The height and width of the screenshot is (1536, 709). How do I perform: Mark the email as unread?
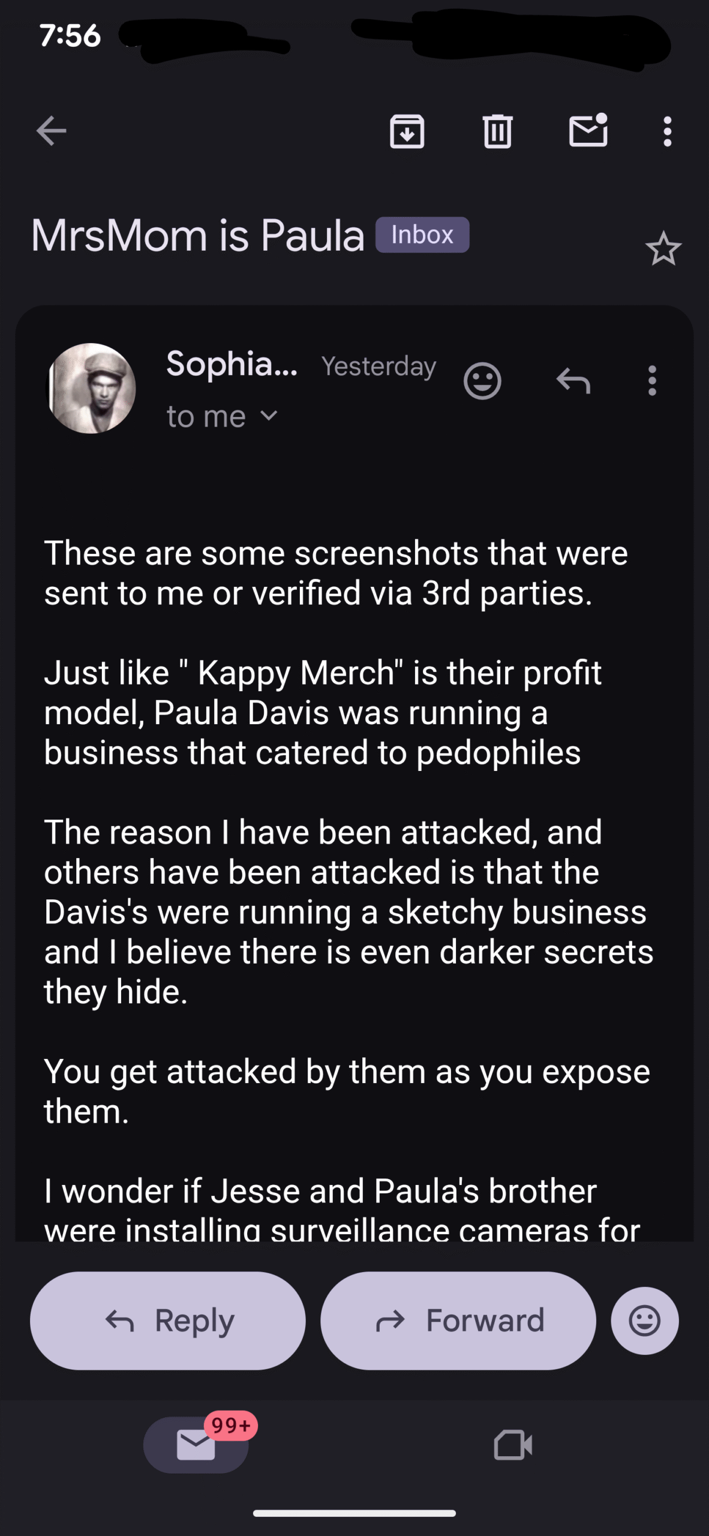[588, 131]
